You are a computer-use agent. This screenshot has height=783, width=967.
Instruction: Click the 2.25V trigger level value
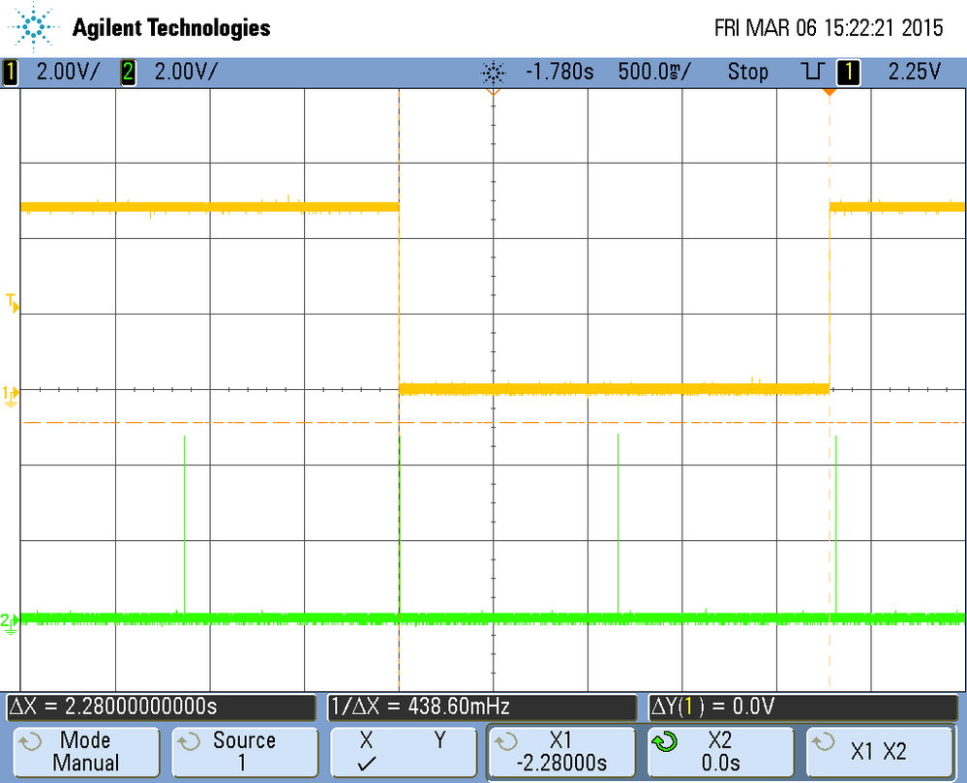(x=914, y=73)
